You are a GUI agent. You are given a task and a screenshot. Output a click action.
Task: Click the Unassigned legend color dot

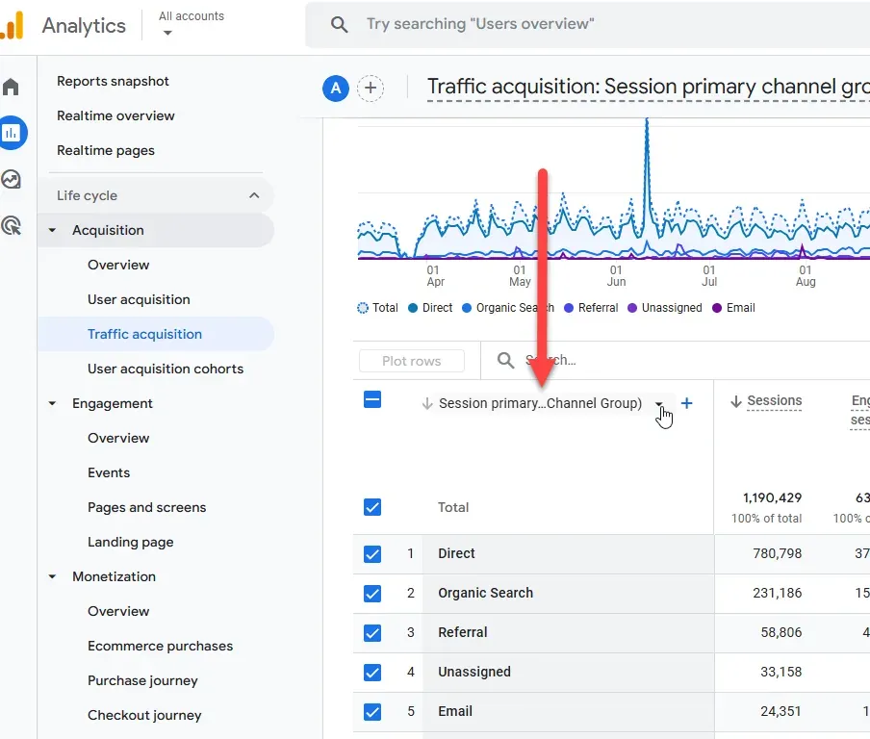click(632, 308)
